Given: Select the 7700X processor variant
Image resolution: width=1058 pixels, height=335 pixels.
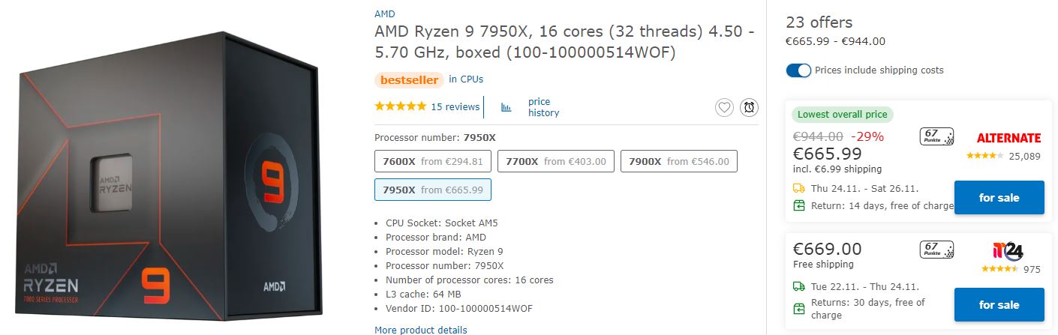Looking at the screenshot, I should click(x=556, y=161).
